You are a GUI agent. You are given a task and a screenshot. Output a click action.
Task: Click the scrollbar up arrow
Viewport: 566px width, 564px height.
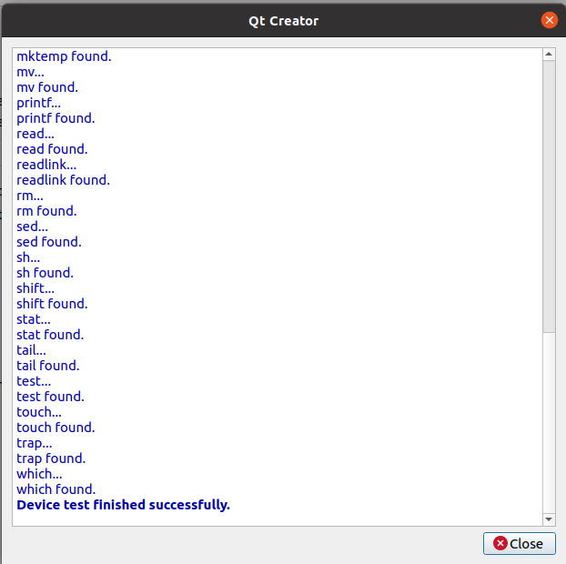pos(549,55)
